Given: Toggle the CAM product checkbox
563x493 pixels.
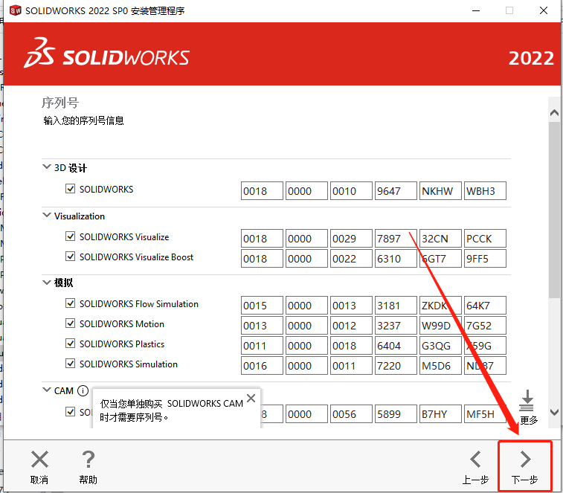Looking at the screenshot, I should tap(71, 411).
